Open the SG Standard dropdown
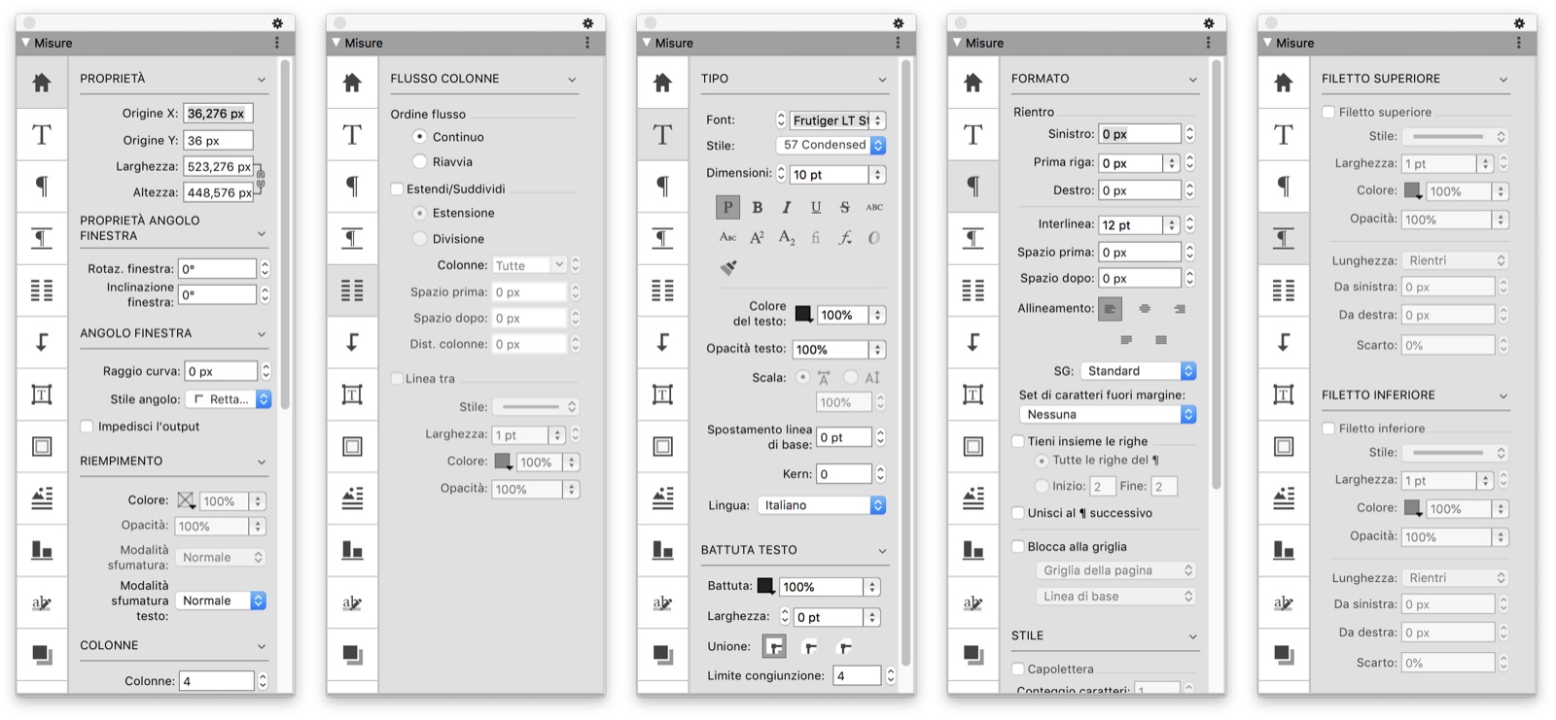The image size is (1556, 720). (x=1138, y=371)
